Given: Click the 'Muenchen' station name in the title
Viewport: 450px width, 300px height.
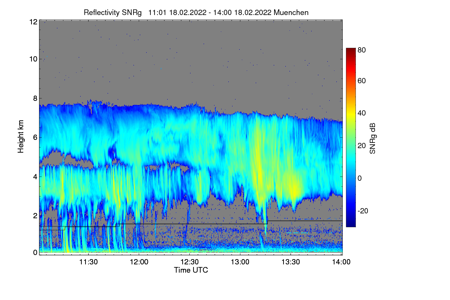Looking at the screenshot, I should coord(291,12).
